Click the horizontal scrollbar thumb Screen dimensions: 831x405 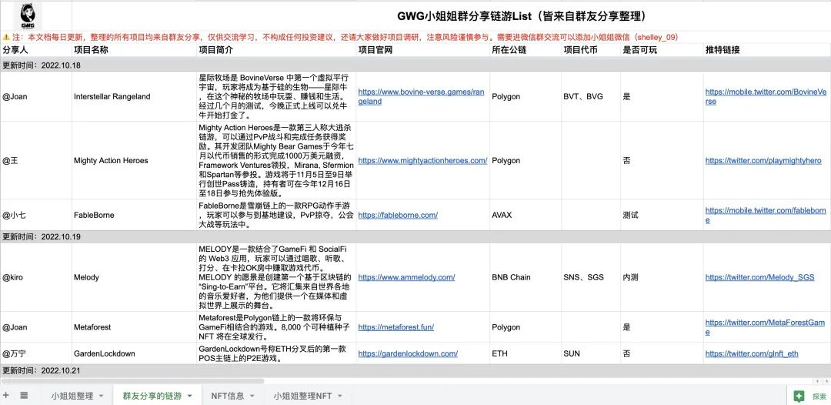[132, 381]
